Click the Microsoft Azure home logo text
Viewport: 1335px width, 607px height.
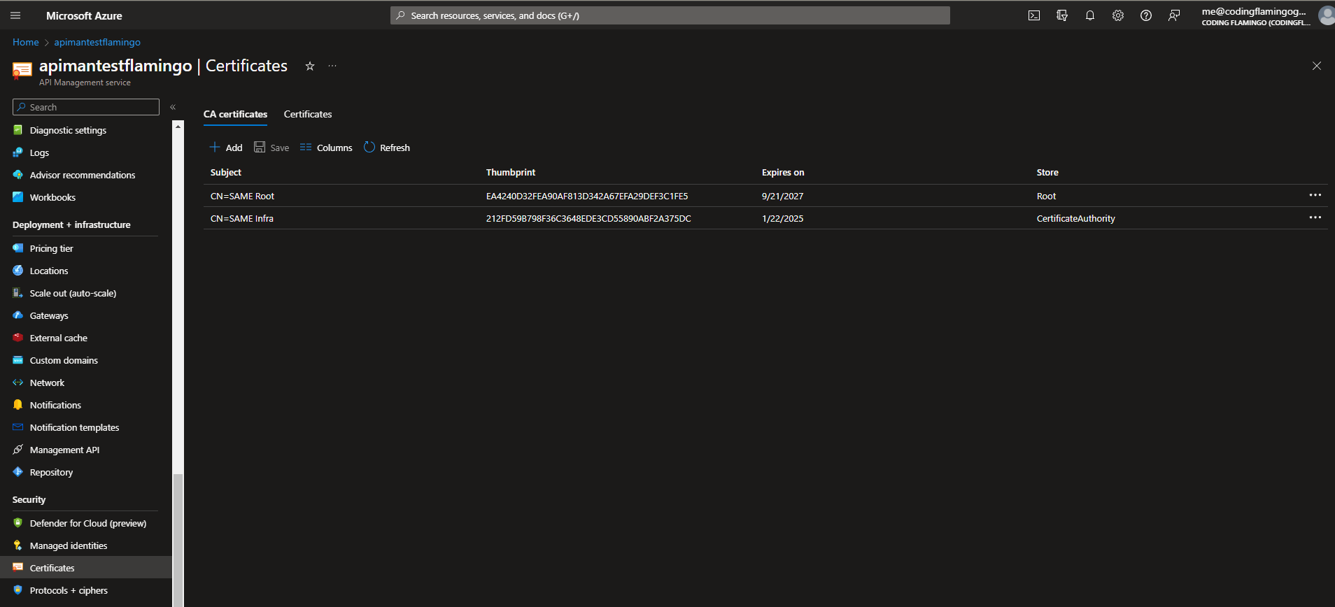click(84, 15)
